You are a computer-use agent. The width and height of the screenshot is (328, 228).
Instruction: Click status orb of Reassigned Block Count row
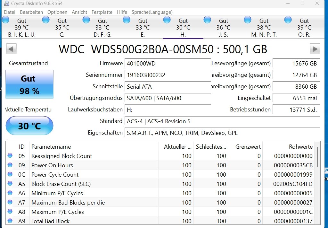pos(10,155)
